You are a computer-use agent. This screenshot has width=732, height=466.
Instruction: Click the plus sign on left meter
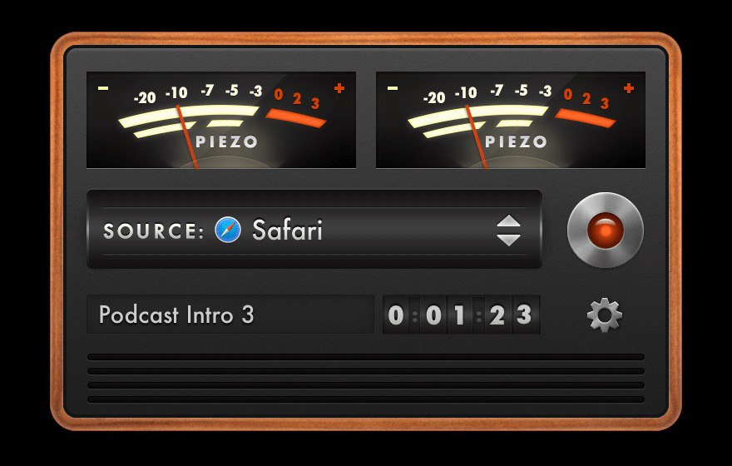tap(339, 87)
